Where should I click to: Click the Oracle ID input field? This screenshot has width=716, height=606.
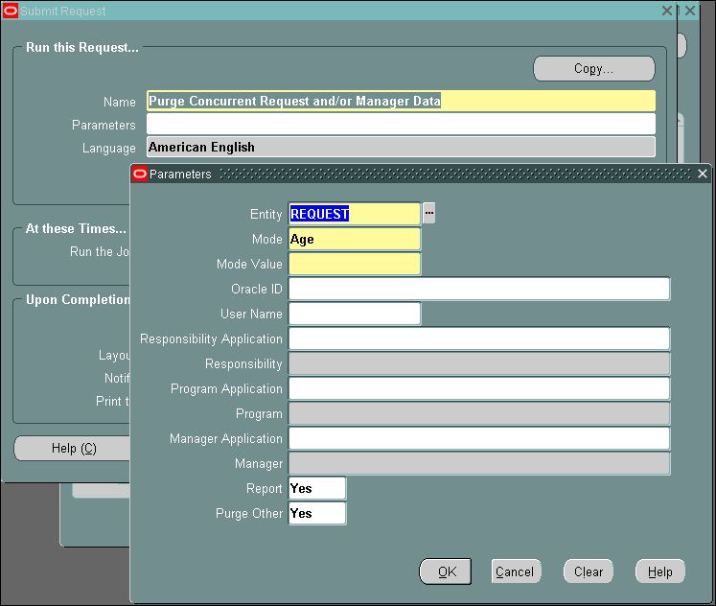click(x=479, y=289)
